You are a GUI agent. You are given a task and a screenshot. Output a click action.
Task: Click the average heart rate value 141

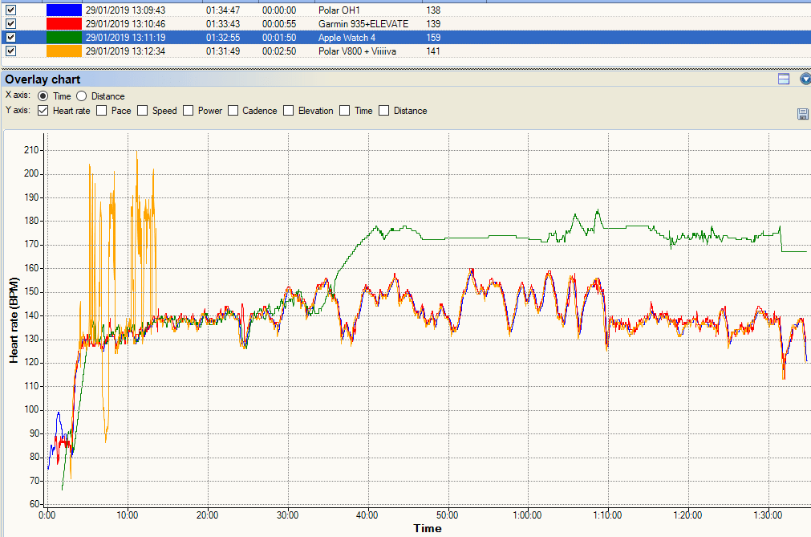coord(433,51)
